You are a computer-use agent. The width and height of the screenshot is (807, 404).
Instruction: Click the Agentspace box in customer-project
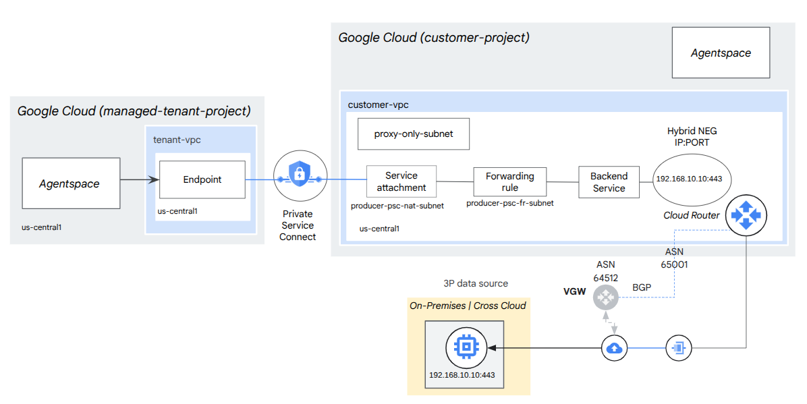tap(721, 53)
